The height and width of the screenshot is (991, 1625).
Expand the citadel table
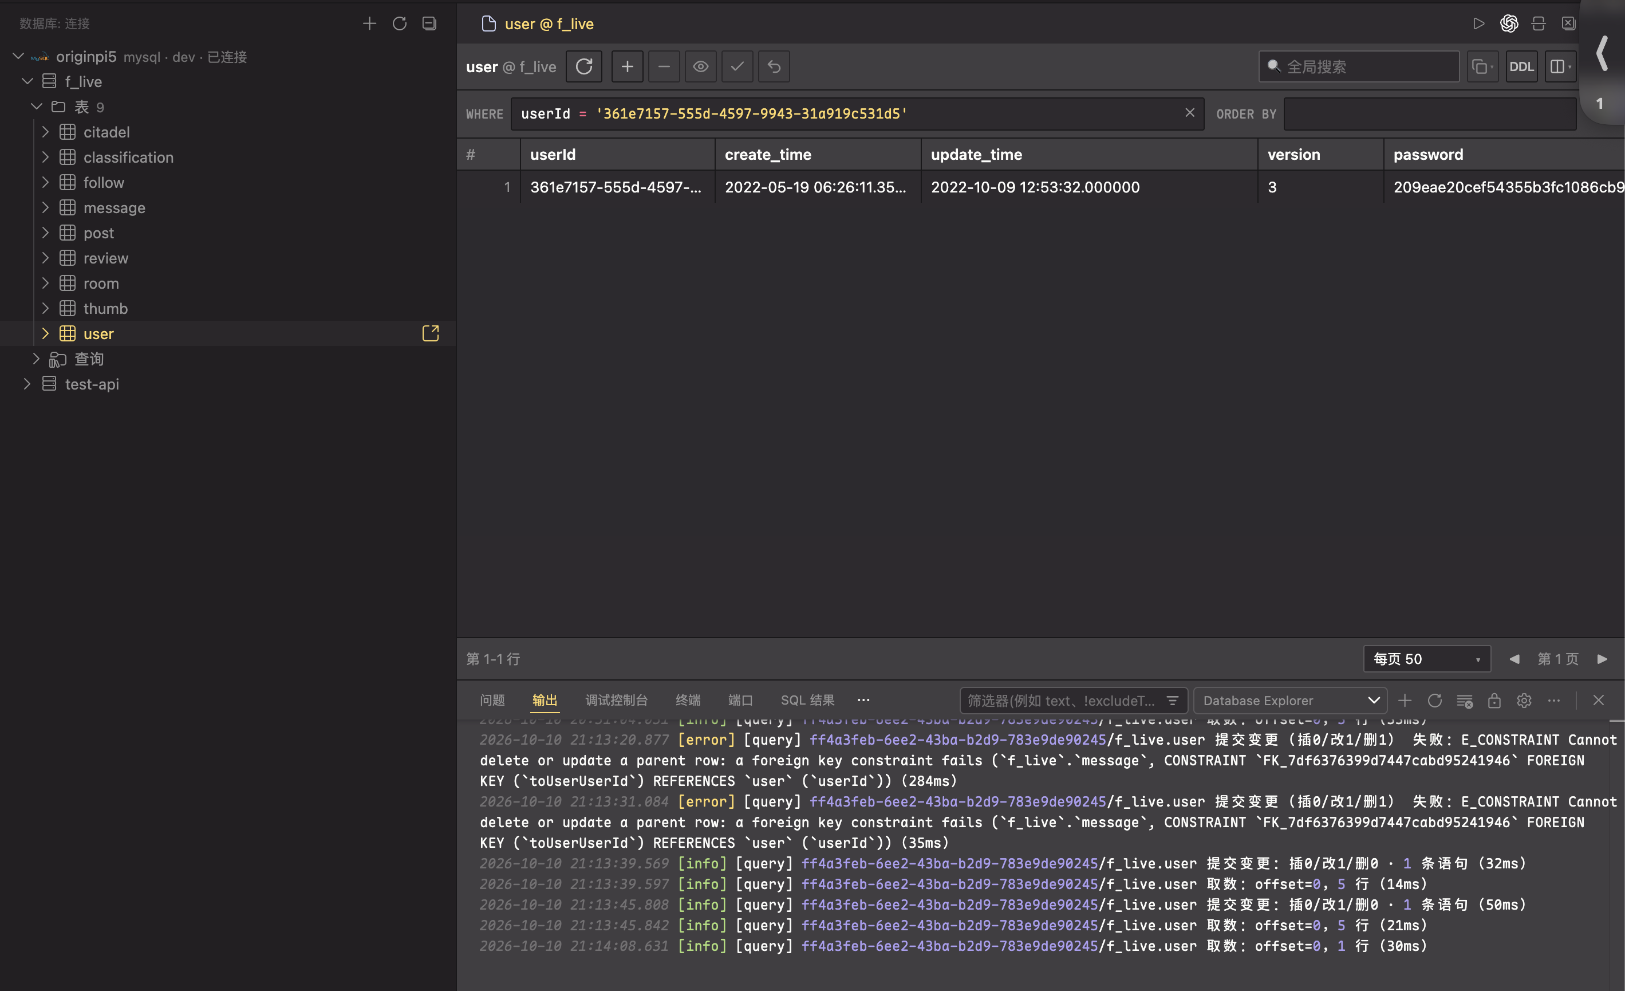point(45,132)
